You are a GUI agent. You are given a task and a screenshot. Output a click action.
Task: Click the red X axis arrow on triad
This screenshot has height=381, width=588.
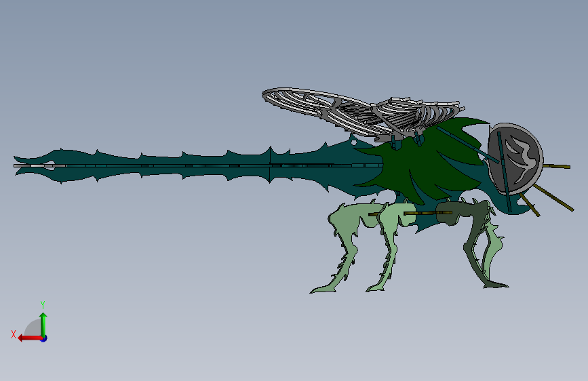tap(30, 338)
